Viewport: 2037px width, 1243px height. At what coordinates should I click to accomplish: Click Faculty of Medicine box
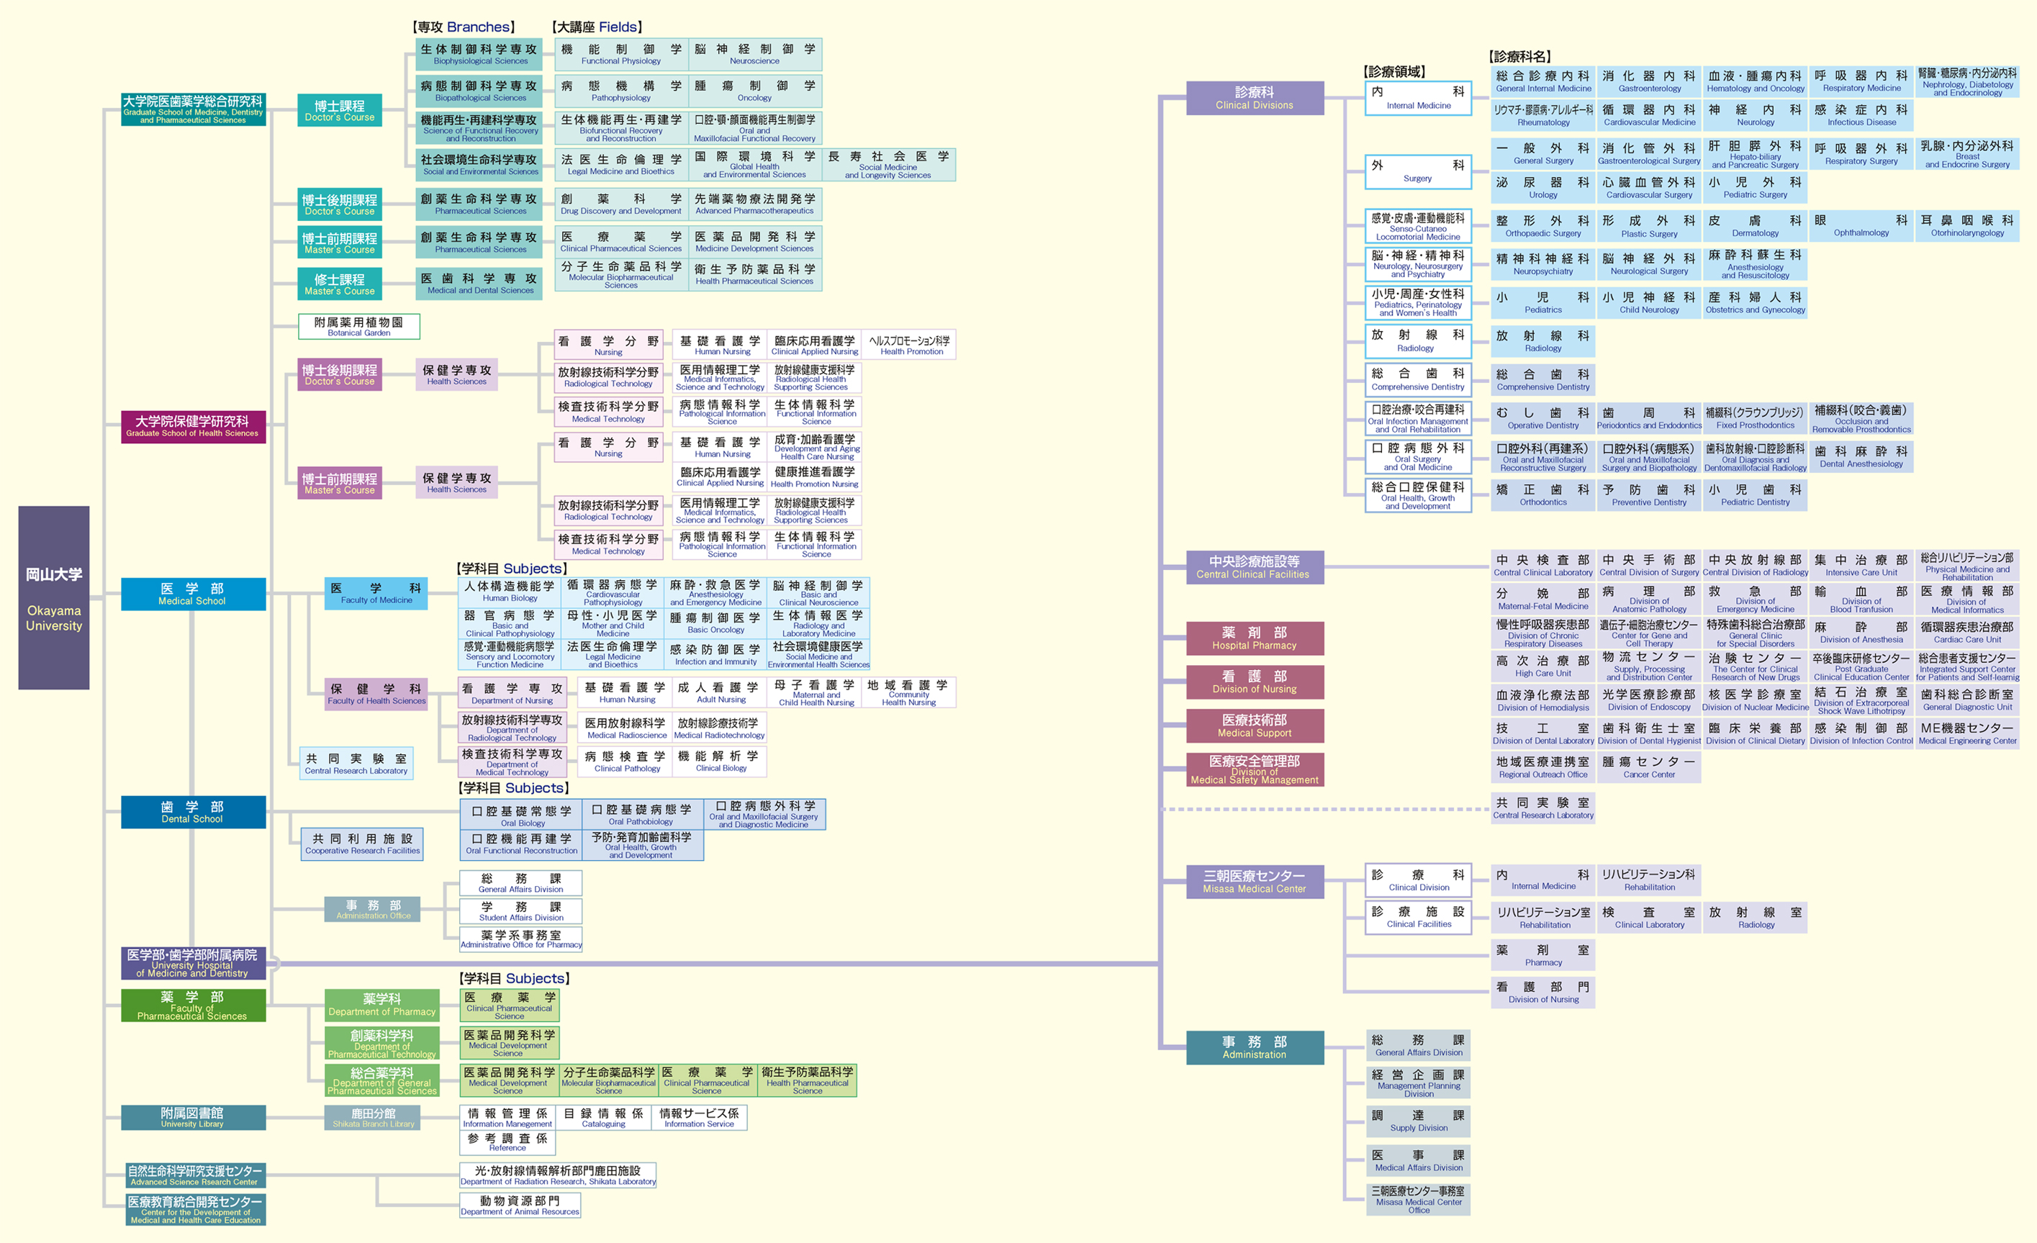click(x=376, y=593)
